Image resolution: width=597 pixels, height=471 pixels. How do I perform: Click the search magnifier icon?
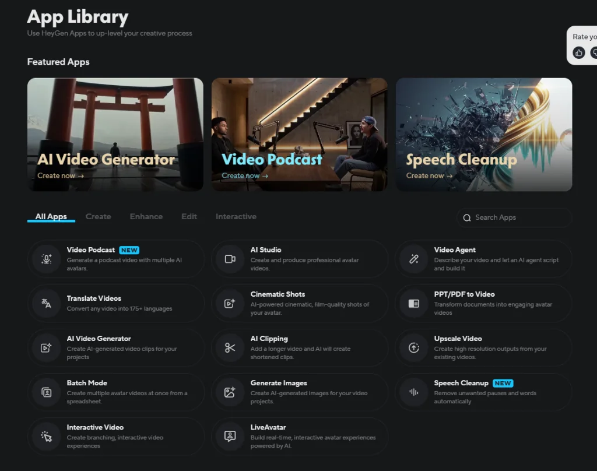(x=467, y=218)
